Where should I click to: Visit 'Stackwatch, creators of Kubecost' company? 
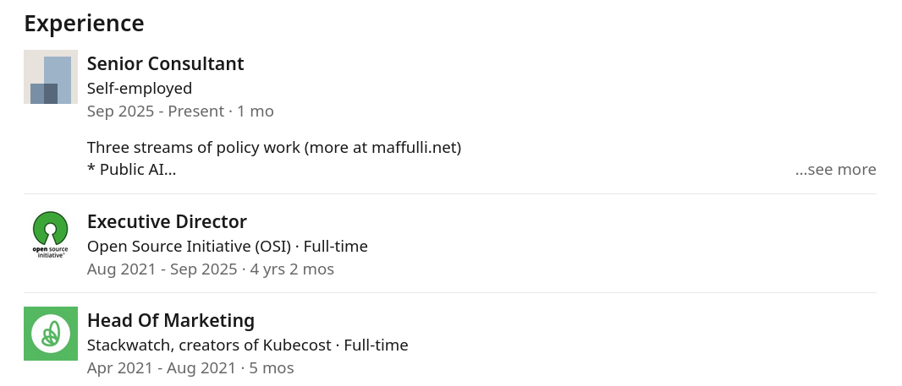point(209,345)
